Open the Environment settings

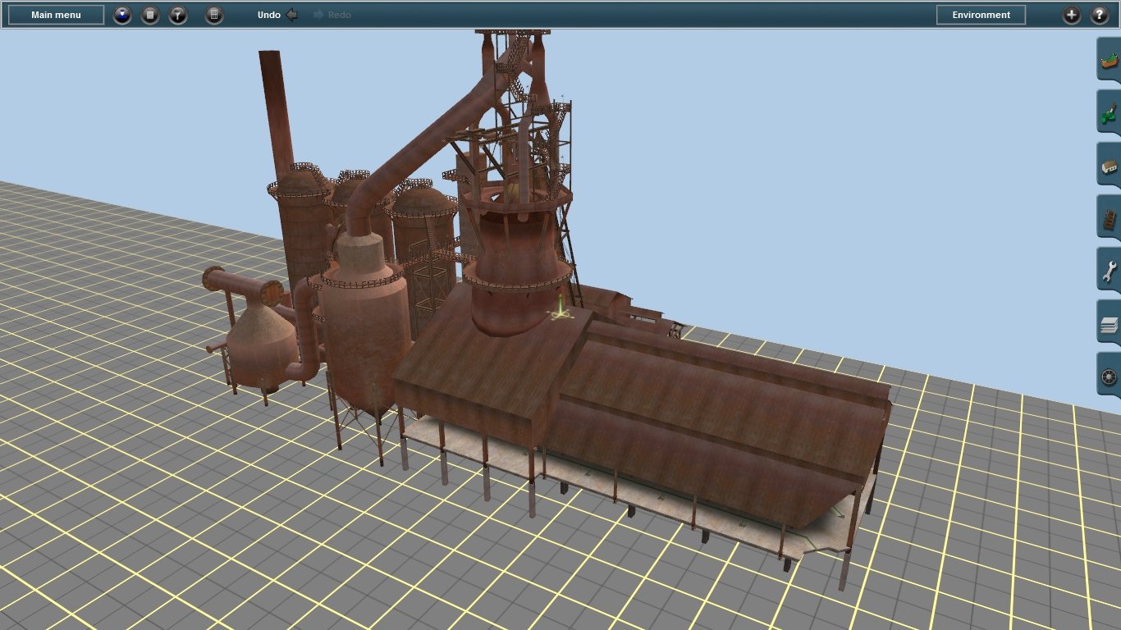coord(981,15)
